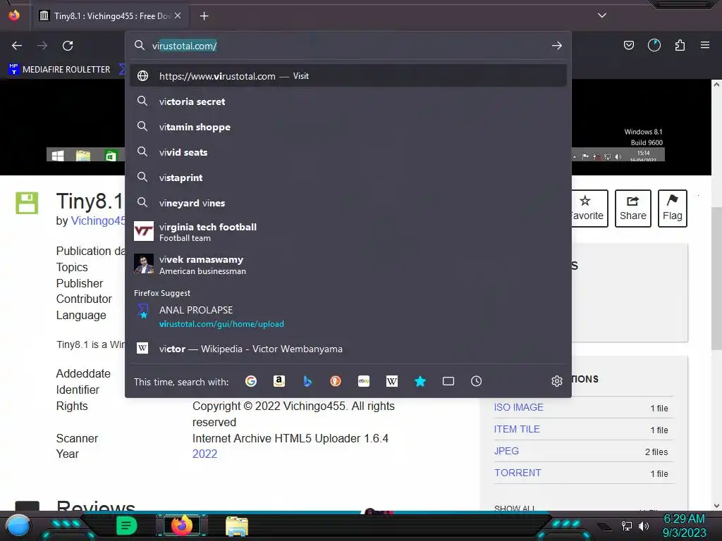Open search settings gear icon

557,381
